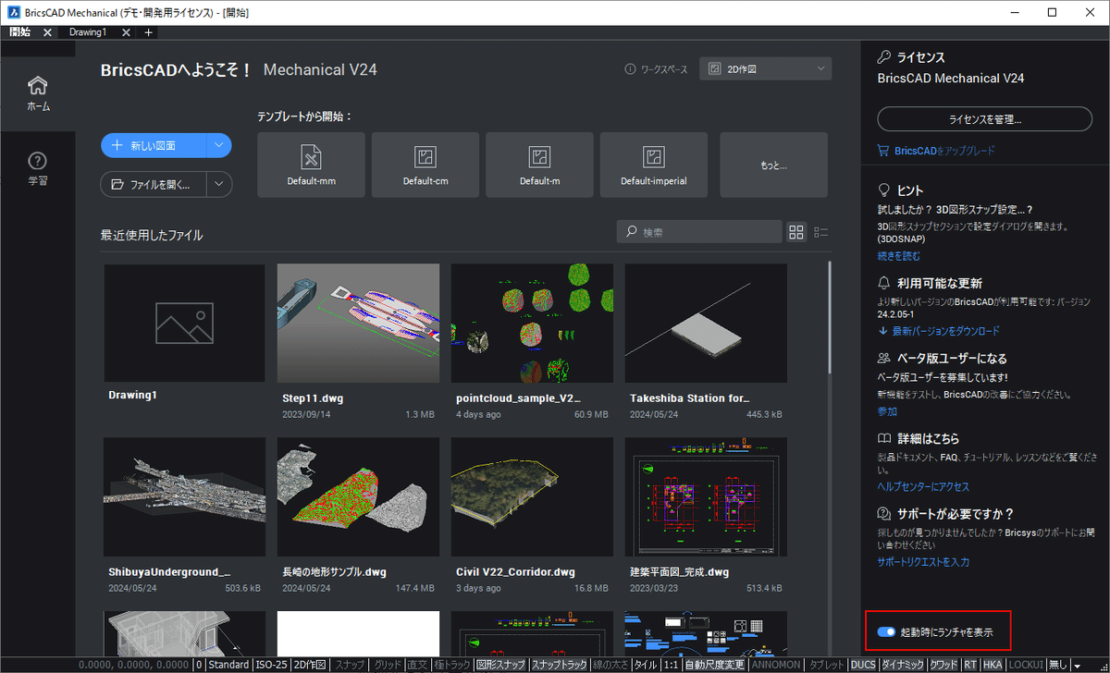Open 2D作図 workspace in status bar

(310, 665)
